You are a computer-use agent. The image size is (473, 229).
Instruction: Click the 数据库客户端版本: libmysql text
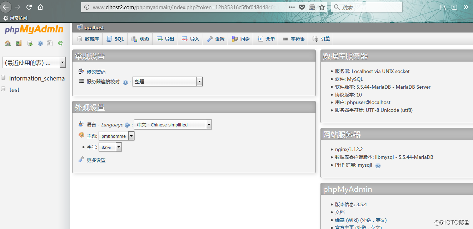384,157
